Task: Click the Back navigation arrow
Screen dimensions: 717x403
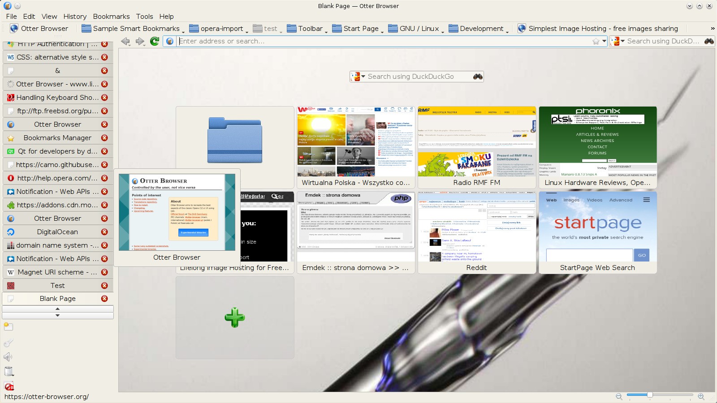Action: tap(125, 41)
